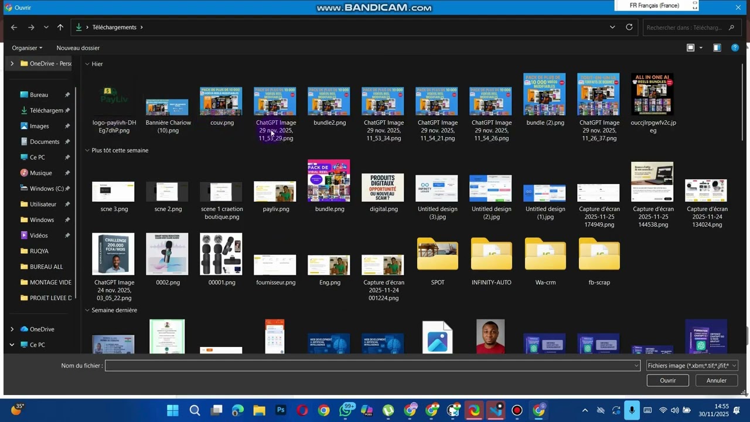Go back using the back arrow
The height and width of the screenshot is (422, 750).
14,28
